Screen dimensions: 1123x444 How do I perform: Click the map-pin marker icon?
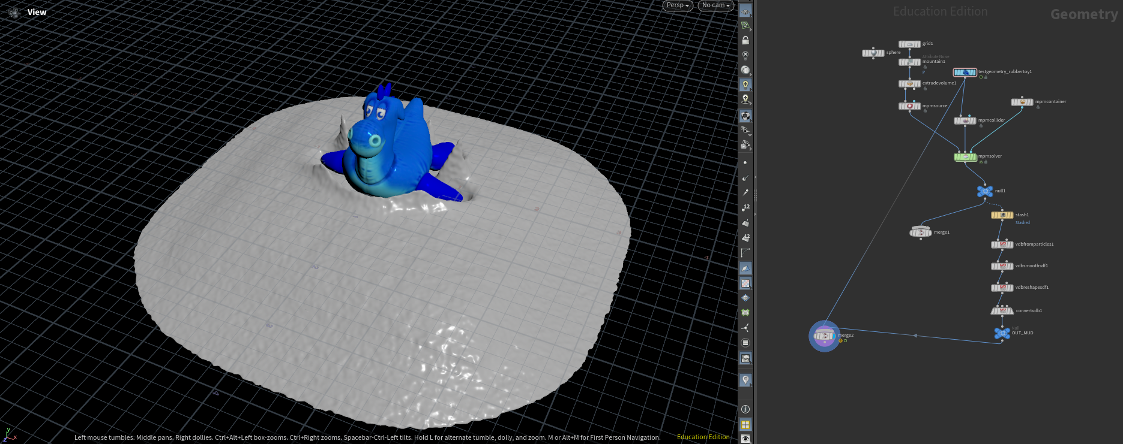point(745,380)
